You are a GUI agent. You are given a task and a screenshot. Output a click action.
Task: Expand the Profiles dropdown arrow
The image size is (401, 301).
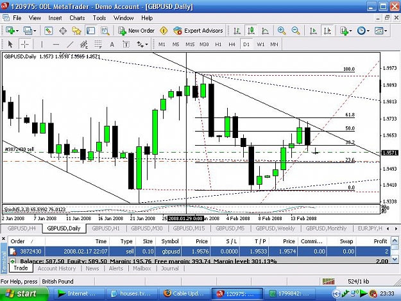pos(35,31)
